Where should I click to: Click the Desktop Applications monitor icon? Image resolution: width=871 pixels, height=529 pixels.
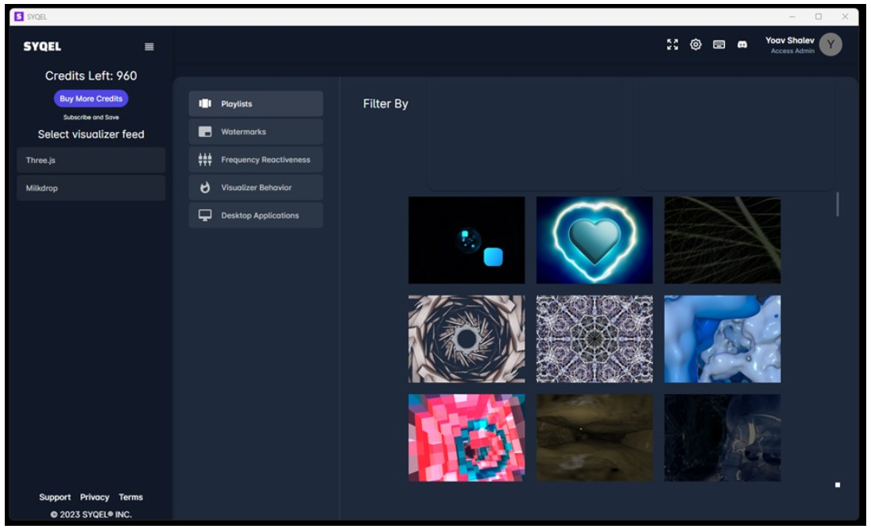tap(205, 215)
